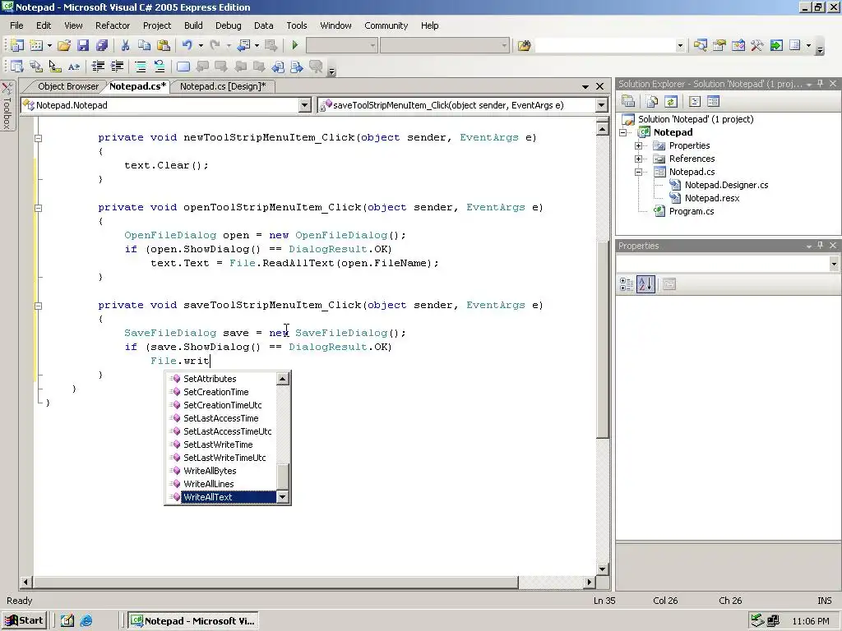The height and width of the screenshot is (631, 842).
Task: Open the members dropdown showing saveToolStripMenuItem_Click
Action: [x=601, y=105]
